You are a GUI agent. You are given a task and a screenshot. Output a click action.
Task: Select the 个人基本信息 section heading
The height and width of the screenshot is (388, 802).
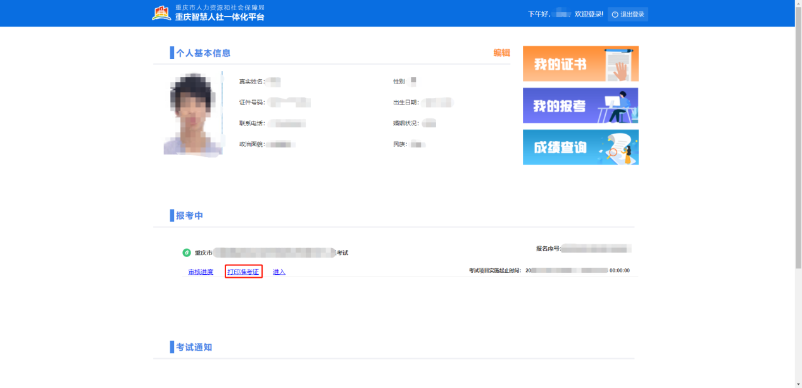(203, 53)
